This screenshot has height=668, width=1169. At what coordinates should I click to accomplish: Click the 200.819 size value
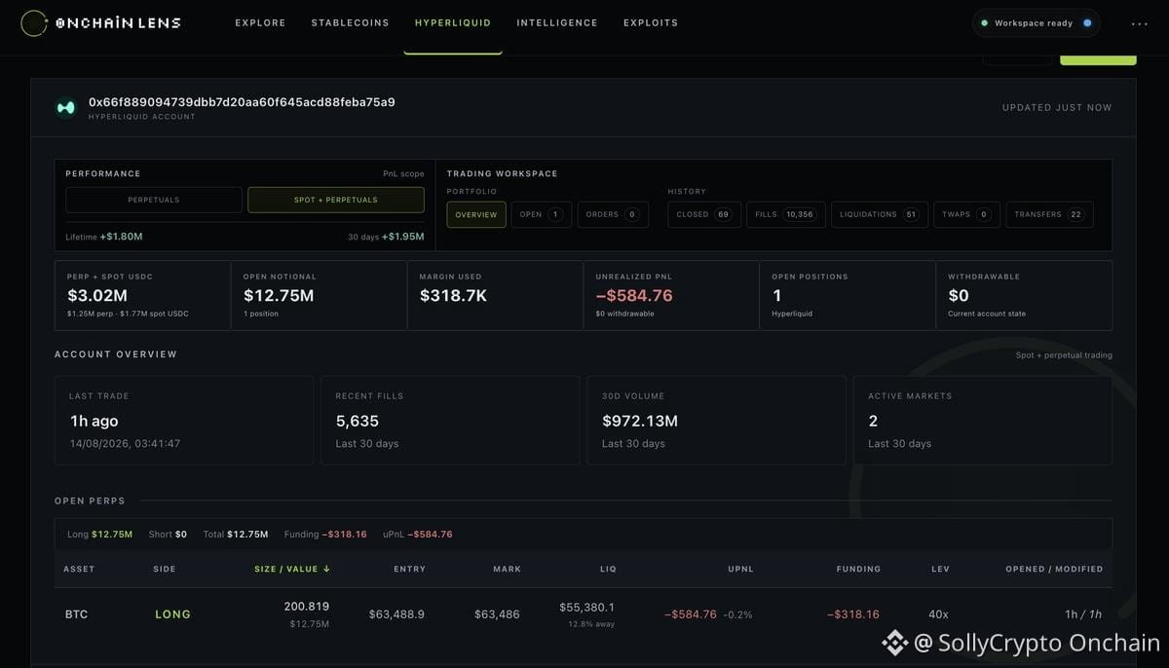tap(307, 607)
